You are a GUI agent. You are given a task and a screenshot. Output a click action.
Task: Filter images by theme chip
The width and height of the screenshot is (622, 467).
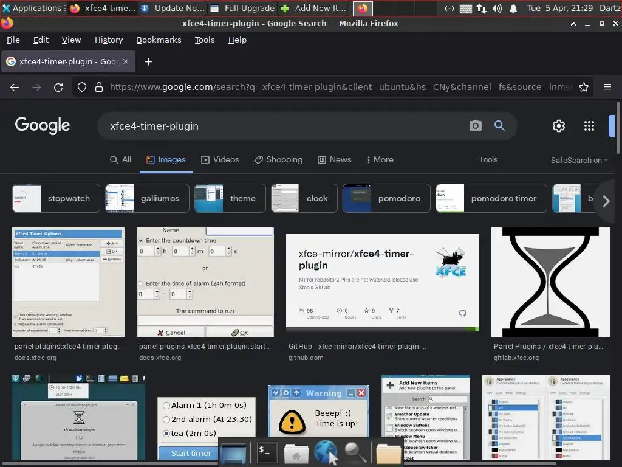click(230, 198)
